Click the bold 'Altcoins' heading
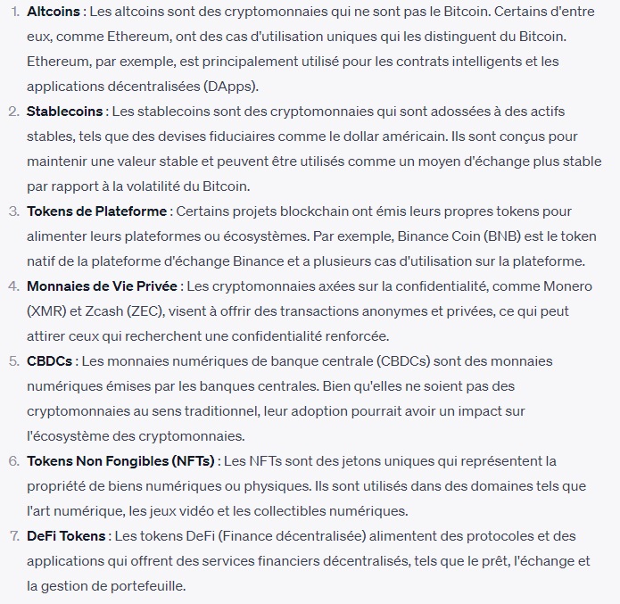620x604 pixels. 54,12
